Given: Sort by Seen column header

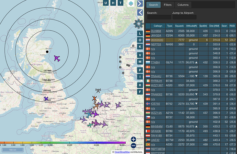Looking at the screenshot, I should pyautogui.click(x=224, y=26).
